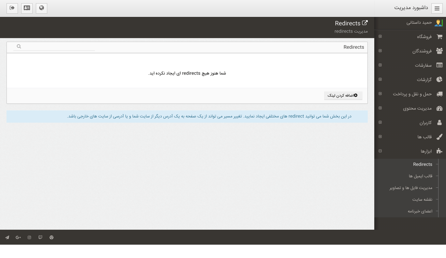This screenshot has width=446, height=258.
Task: Click the logout icon button
Action: pyautogui.click(x=12, y=8)
